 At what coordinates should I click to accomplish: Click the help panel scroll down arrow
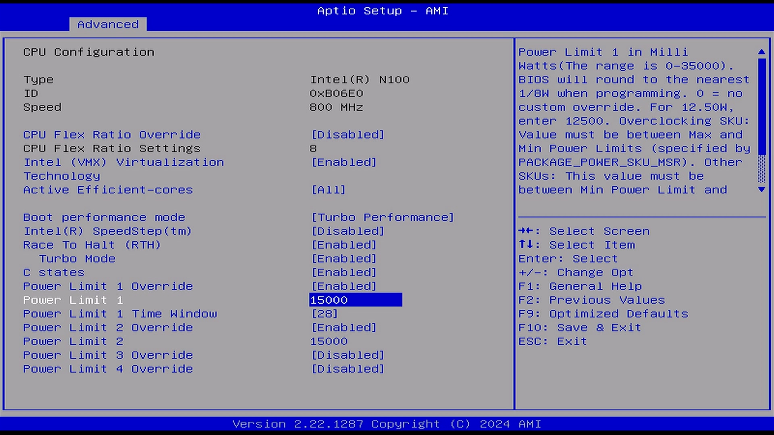pyautogui.click(x=762, y=190)
